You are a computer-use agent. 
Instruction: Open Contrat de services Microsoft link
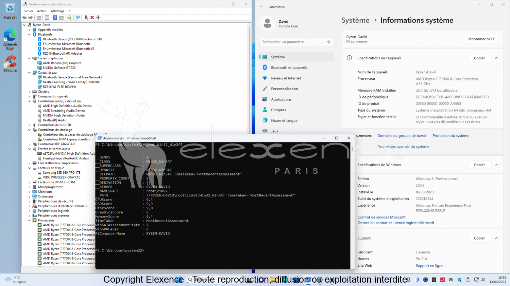point(381,217)
